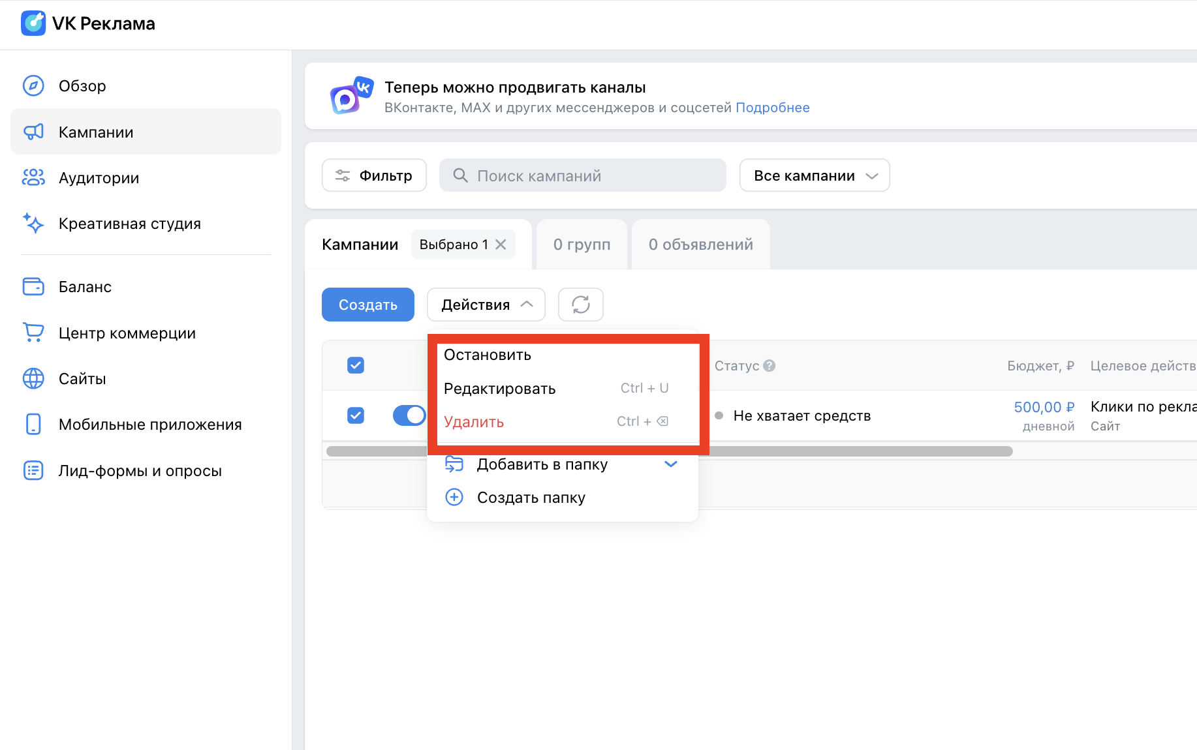Click the VK Реклама logo icon
Image resolution: width=1197 pixels, height=750 pixels.
(33, 23)
